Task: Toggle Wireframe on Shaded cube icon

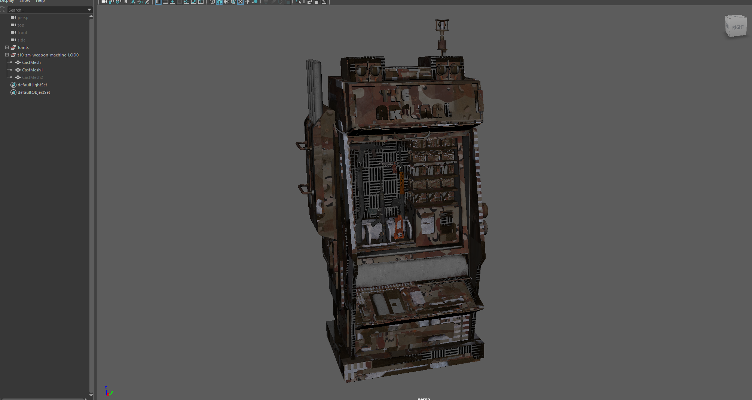Action: click(233, 2)
